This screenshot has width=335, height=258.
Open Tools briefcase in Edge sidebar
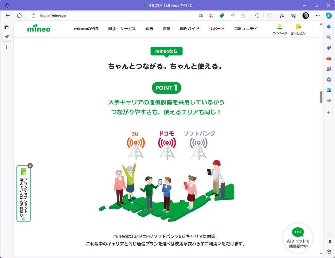[329, 58]
